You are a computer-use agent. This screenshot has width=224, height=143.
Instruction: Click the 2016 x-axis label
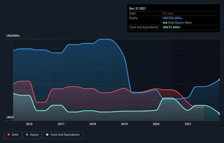[x=29, y=124]
